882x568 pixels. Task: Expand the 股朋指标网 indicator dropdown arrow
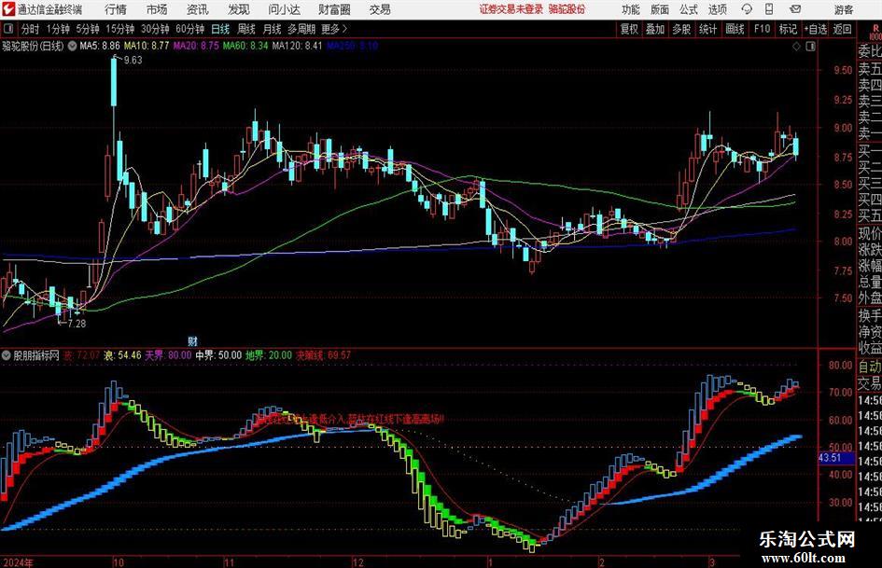tap(7, 355)
